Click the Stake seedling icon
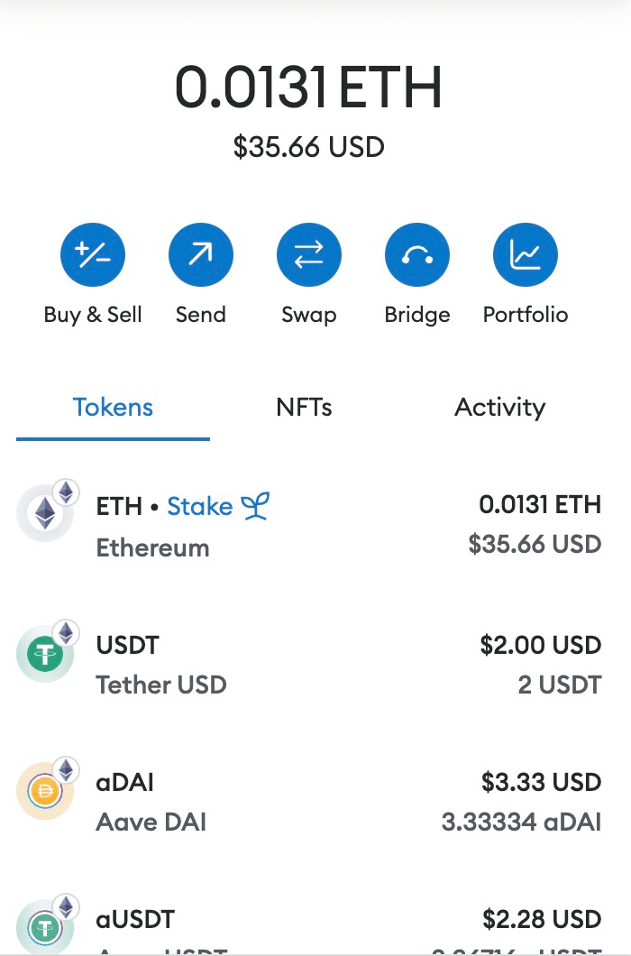The width and height of the screenshot is (631, 956). click(255, 507)
